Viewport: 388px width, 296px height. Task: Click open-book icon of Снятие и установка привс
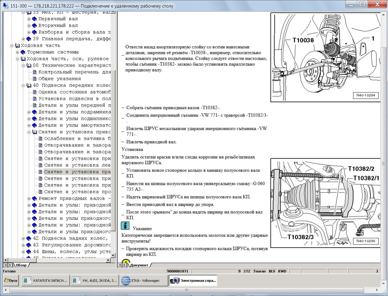[35, 132]
